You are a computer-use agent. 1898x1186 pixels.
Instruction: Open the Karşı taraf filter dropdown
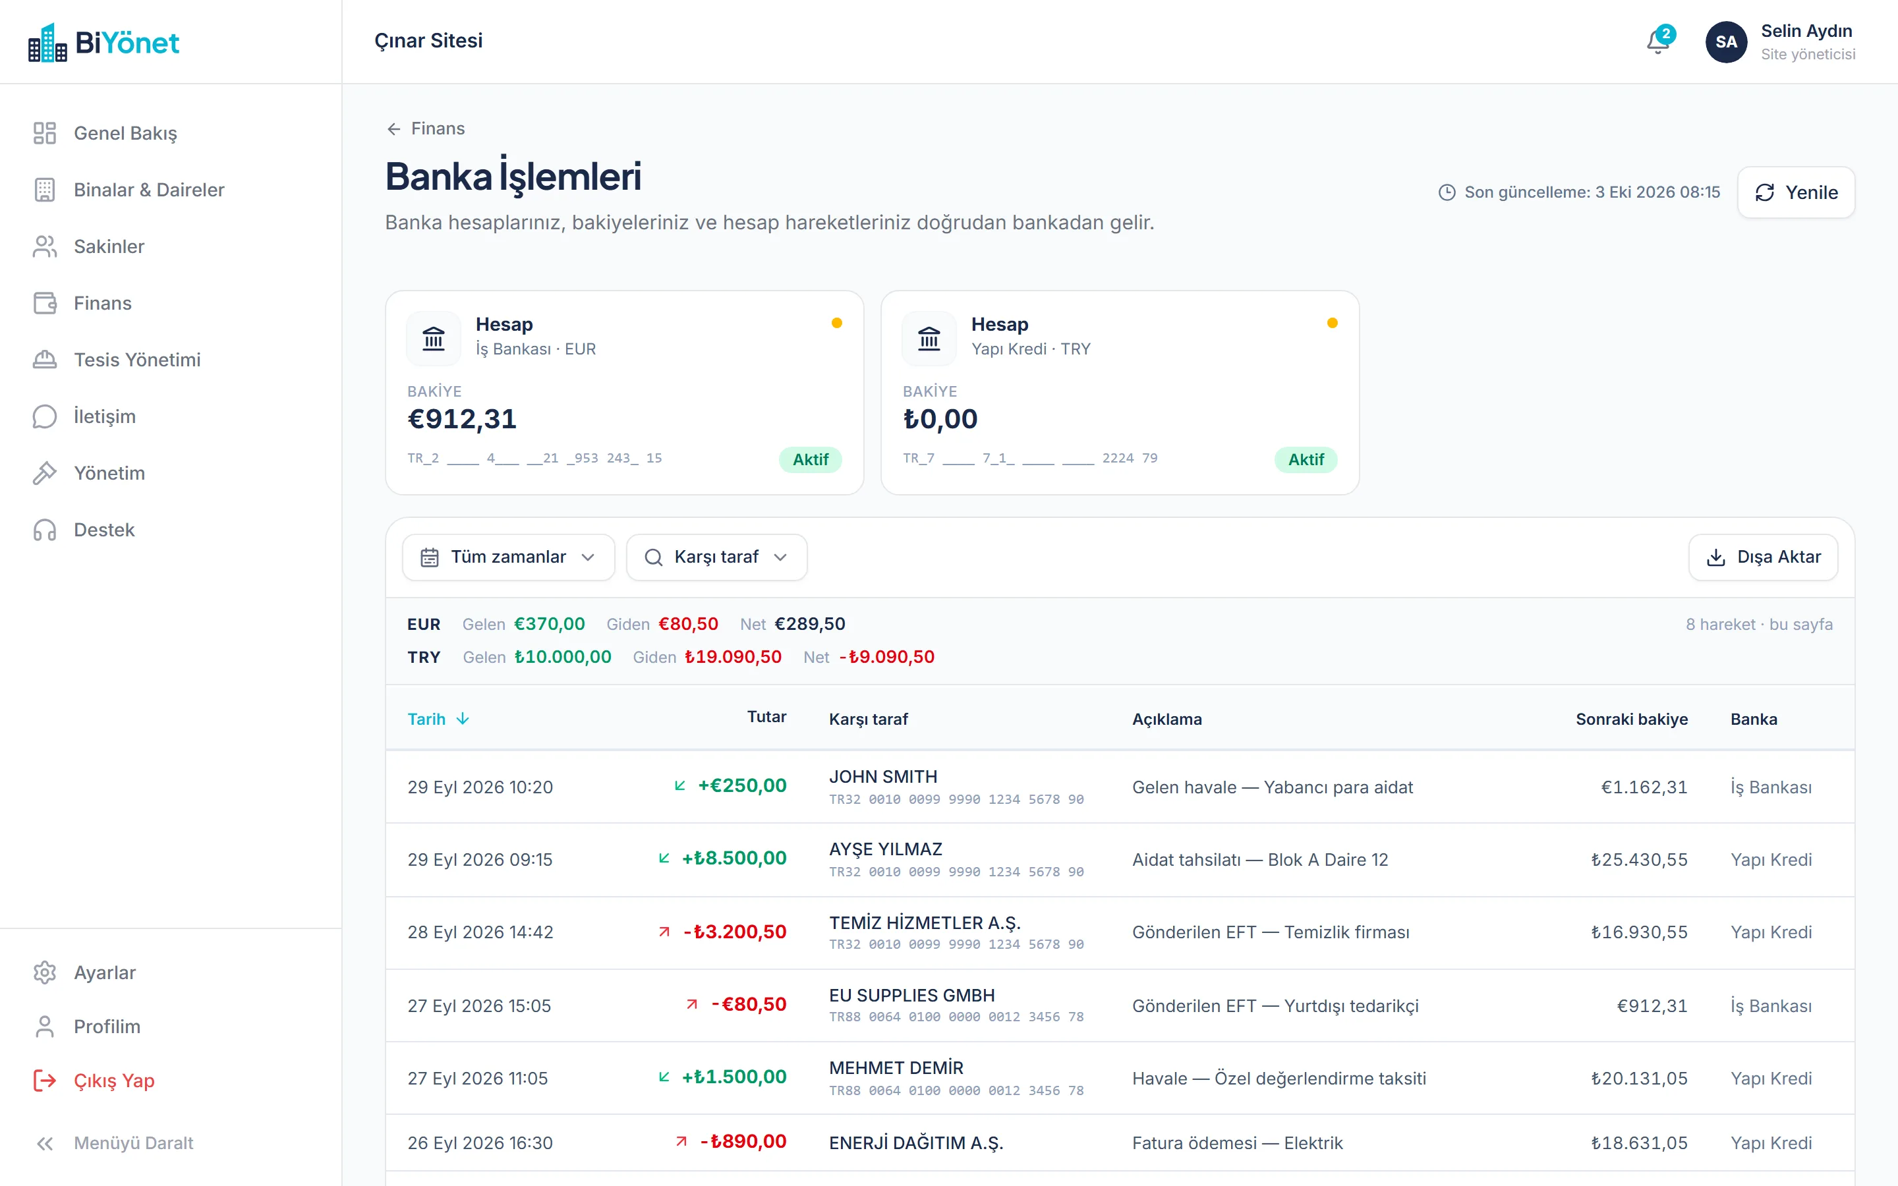pos(716,557)
